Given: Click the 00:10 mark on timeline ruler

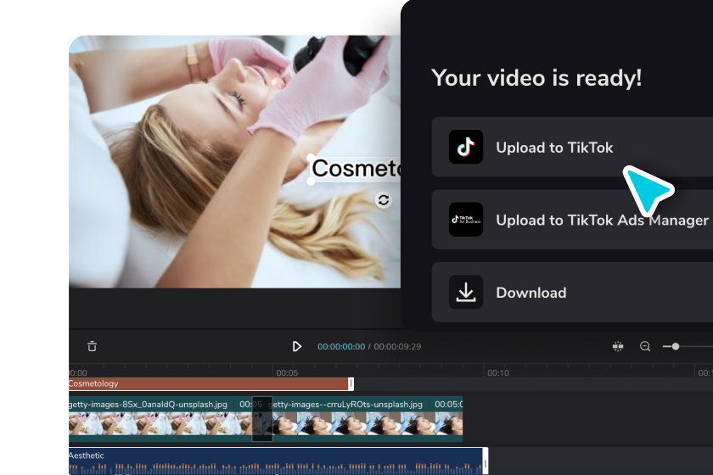Looking at the screenshot, I should 498,372.
